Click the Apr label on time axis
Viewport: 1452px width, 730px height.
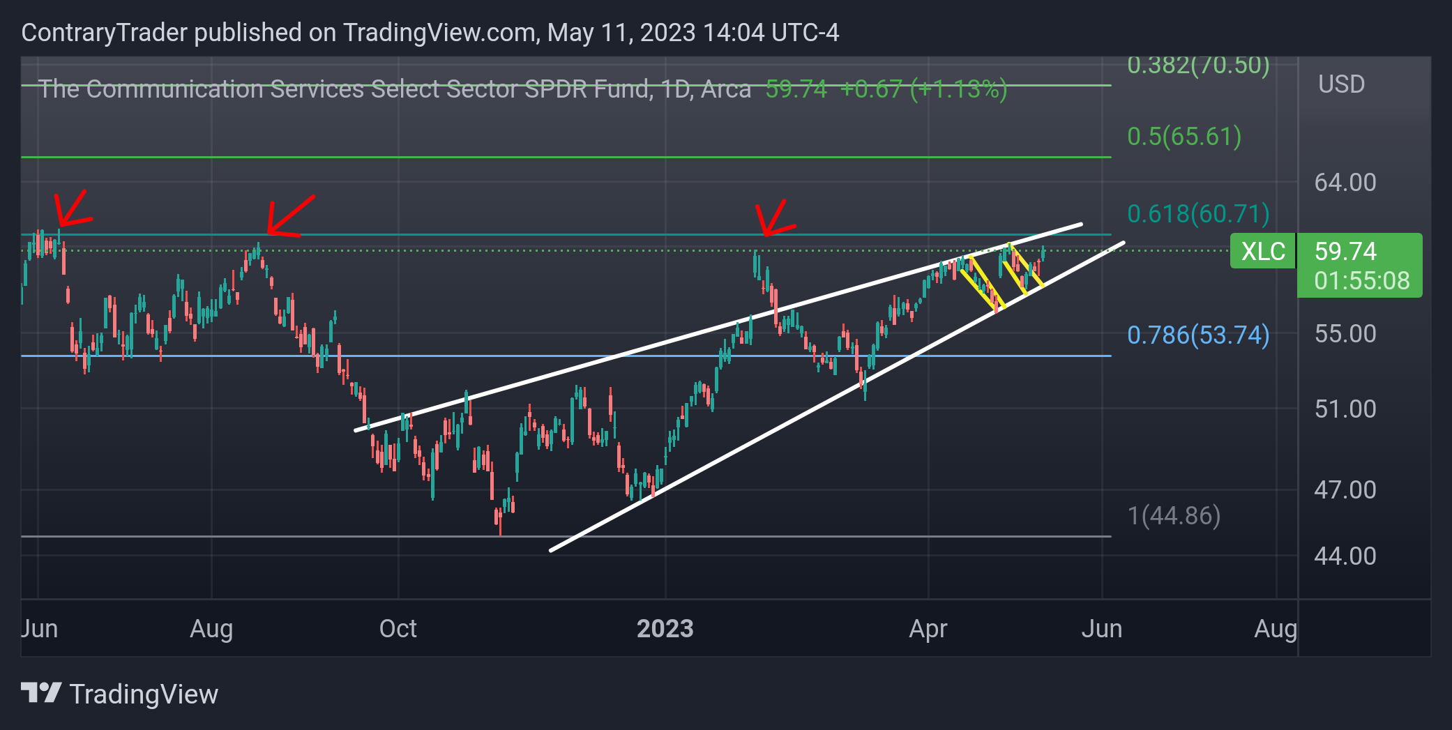point(928,629)
